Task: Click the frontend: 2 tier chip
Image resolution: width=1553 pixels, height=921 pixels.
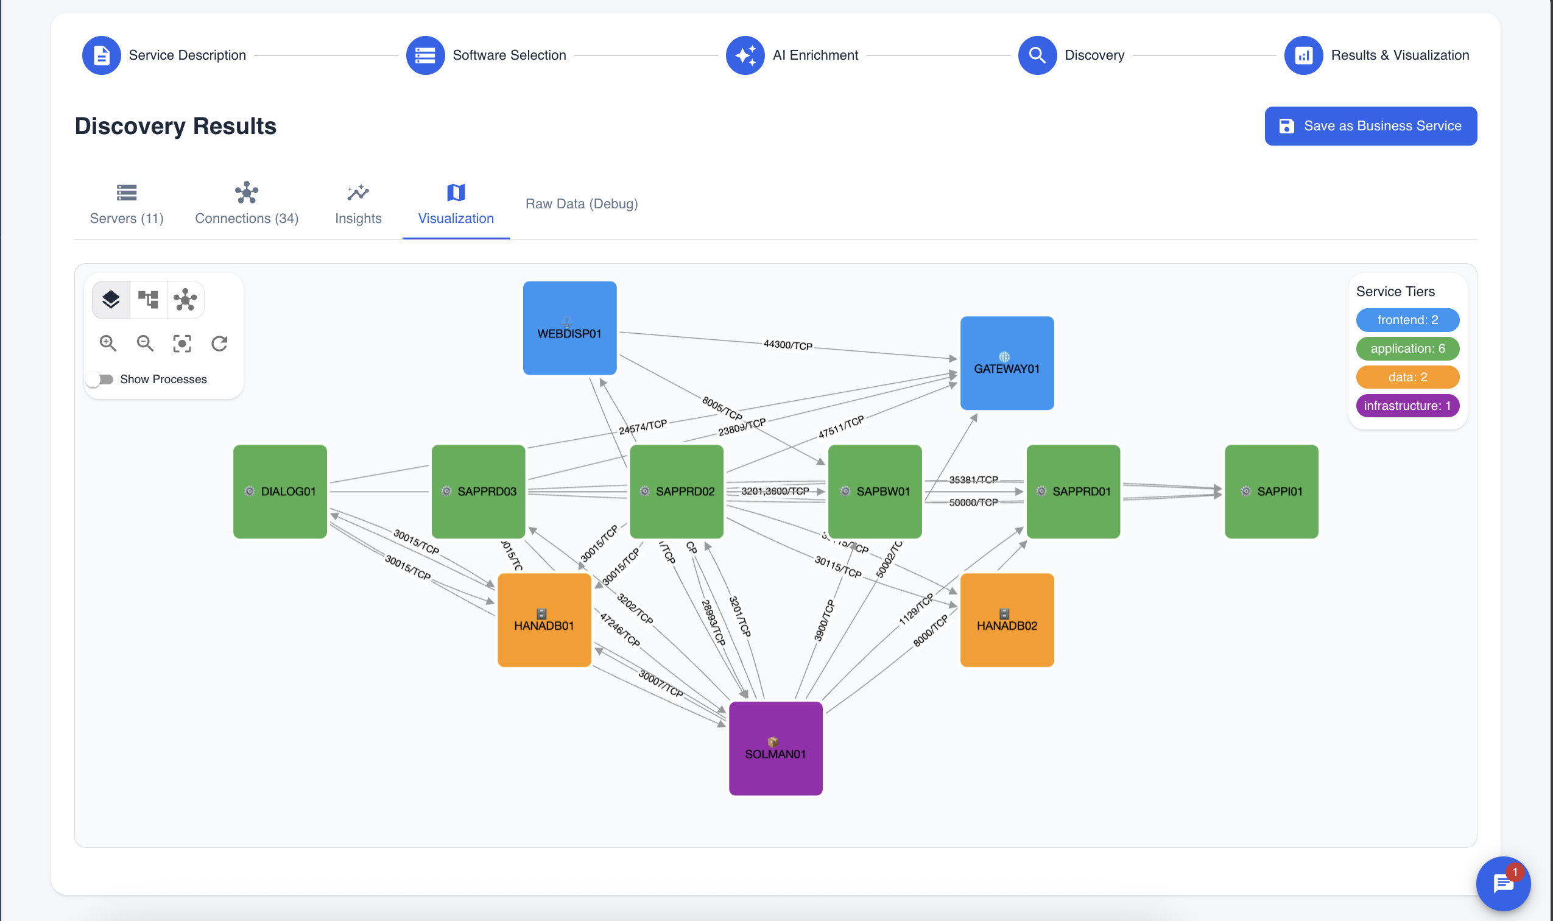Action: (x=1407, y=320)
